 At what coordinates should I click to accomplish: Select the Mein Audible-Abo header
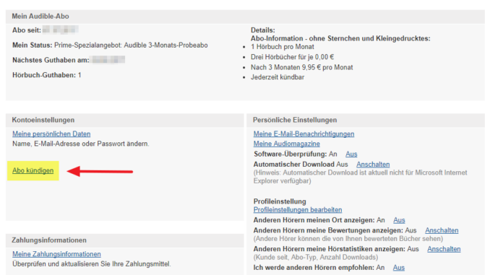click(40, 16)
